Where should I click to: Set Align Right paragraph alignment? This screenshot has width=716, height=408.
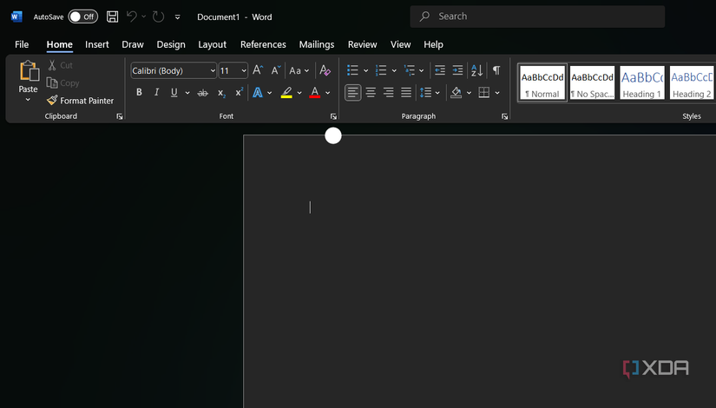point(389,93)
